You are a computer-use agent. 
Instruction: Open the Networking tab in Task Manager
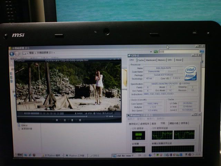[x=174, y=123]
